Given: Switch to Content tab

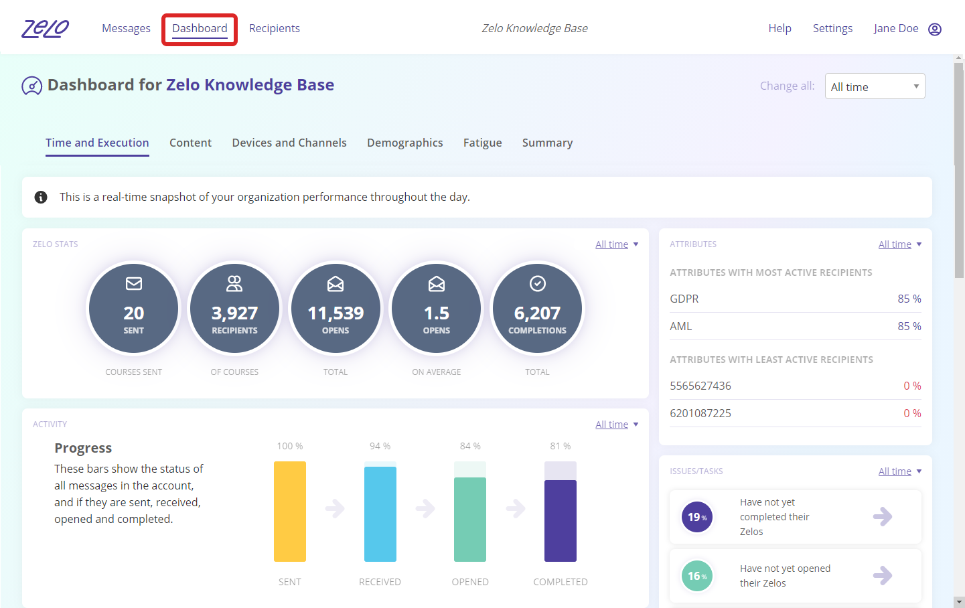Looking at the screenshot, I should pos(190,143).
